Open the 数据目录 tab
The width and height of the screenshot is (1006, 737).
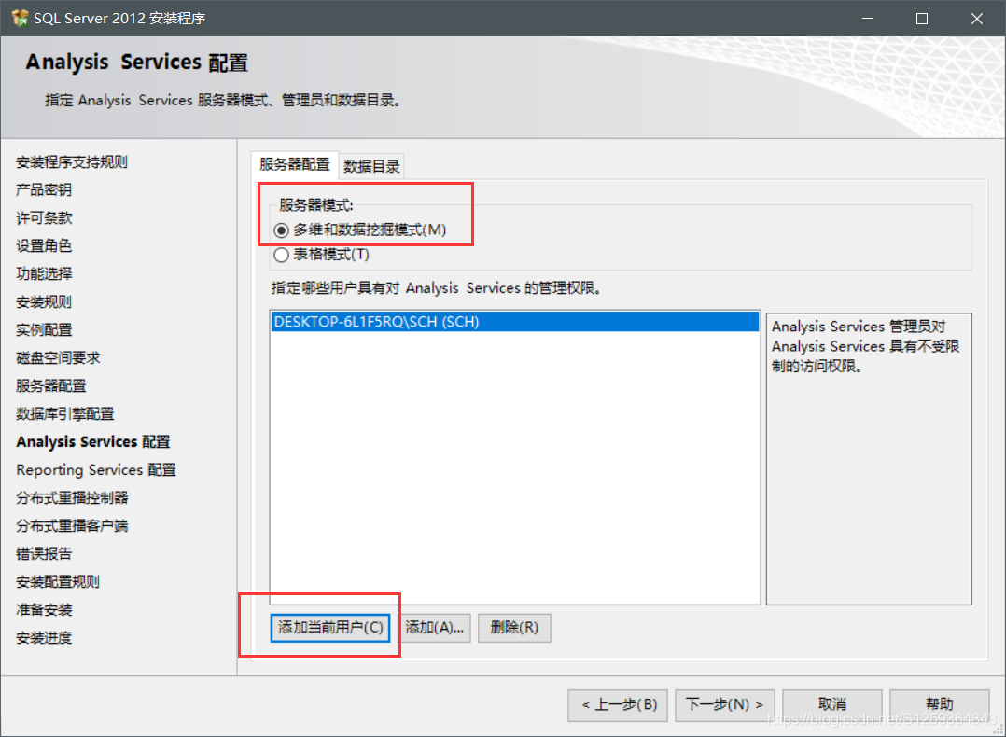click(371, 166)
